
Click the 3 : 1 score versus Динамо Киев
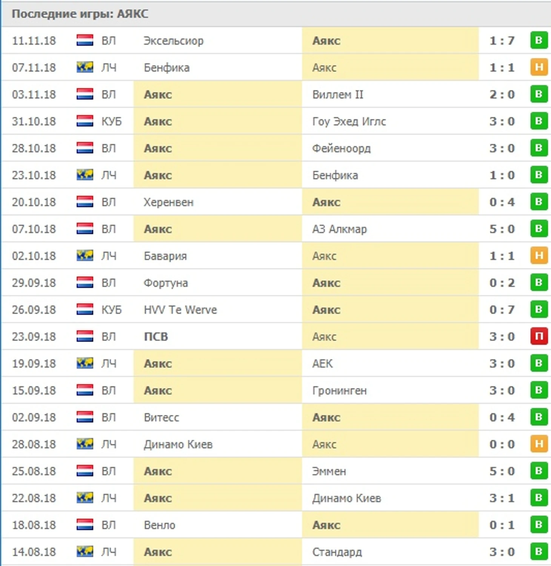502,498
